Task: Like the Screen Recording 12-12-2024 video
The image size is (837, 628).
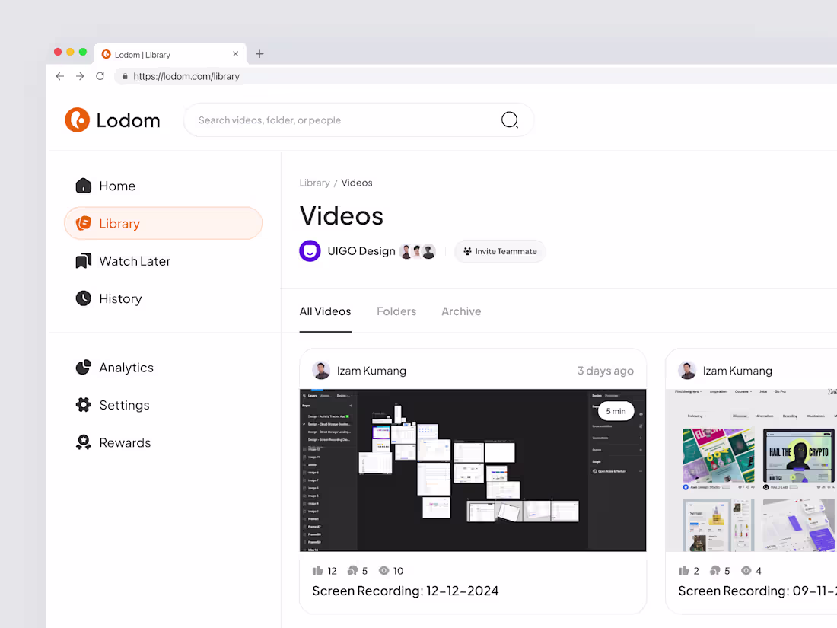Action: point(319,570)
